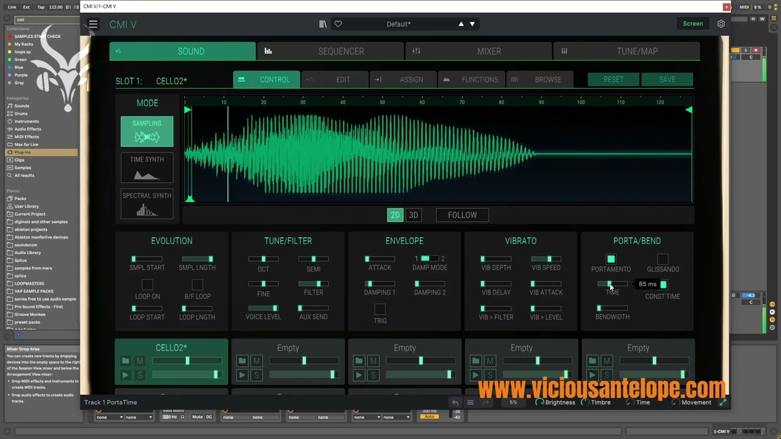Screen dimensions: 781x439
Task: Solo the CELLO2 slot with S
Action: click(x=140, y=375)
